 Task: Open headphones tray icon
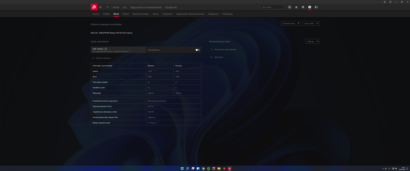(386, 168)
